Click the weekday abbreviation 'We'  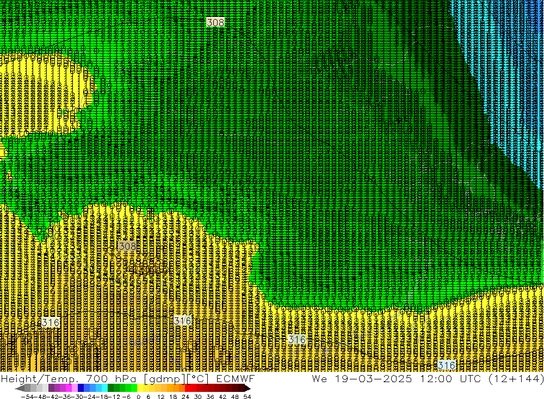(x=319, y=378)
